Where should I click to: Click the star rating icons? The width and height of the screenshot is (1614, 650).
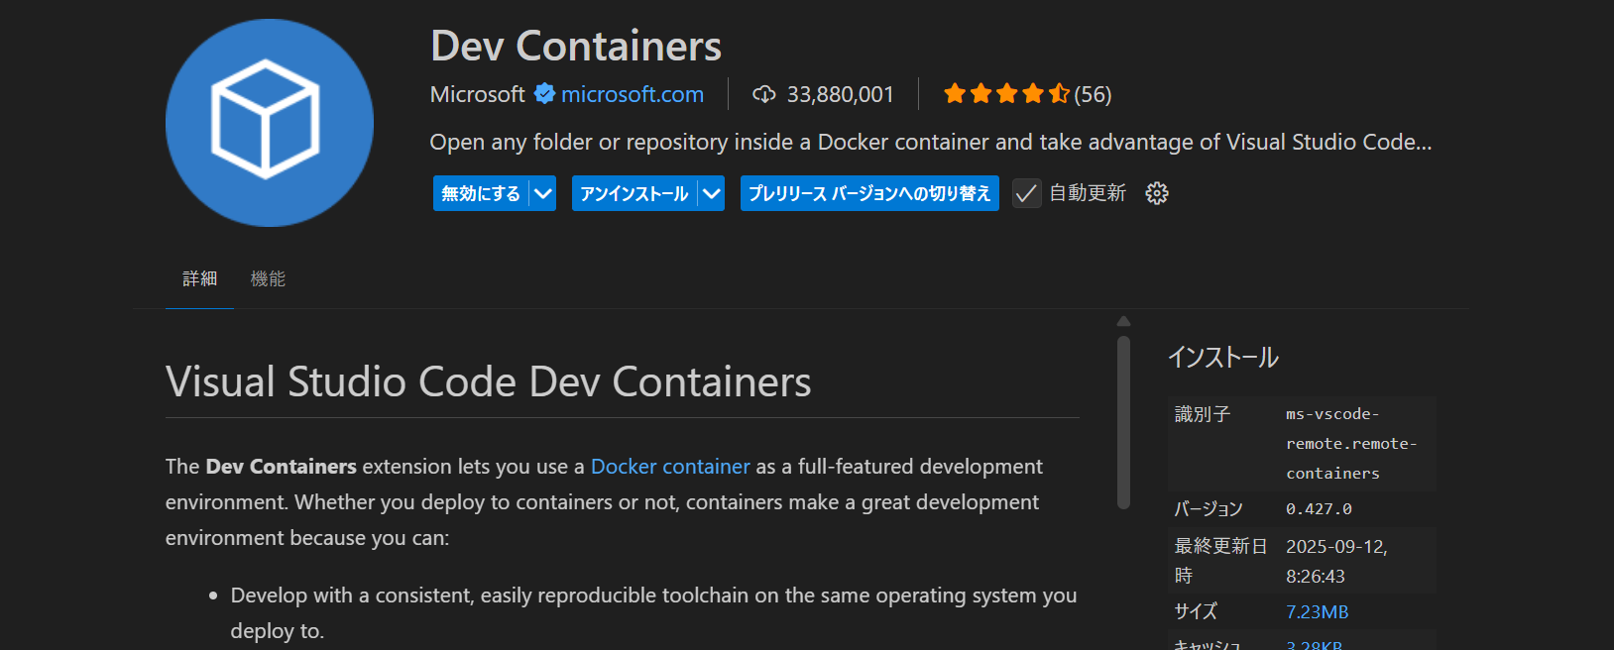(x=1005, y=94)
